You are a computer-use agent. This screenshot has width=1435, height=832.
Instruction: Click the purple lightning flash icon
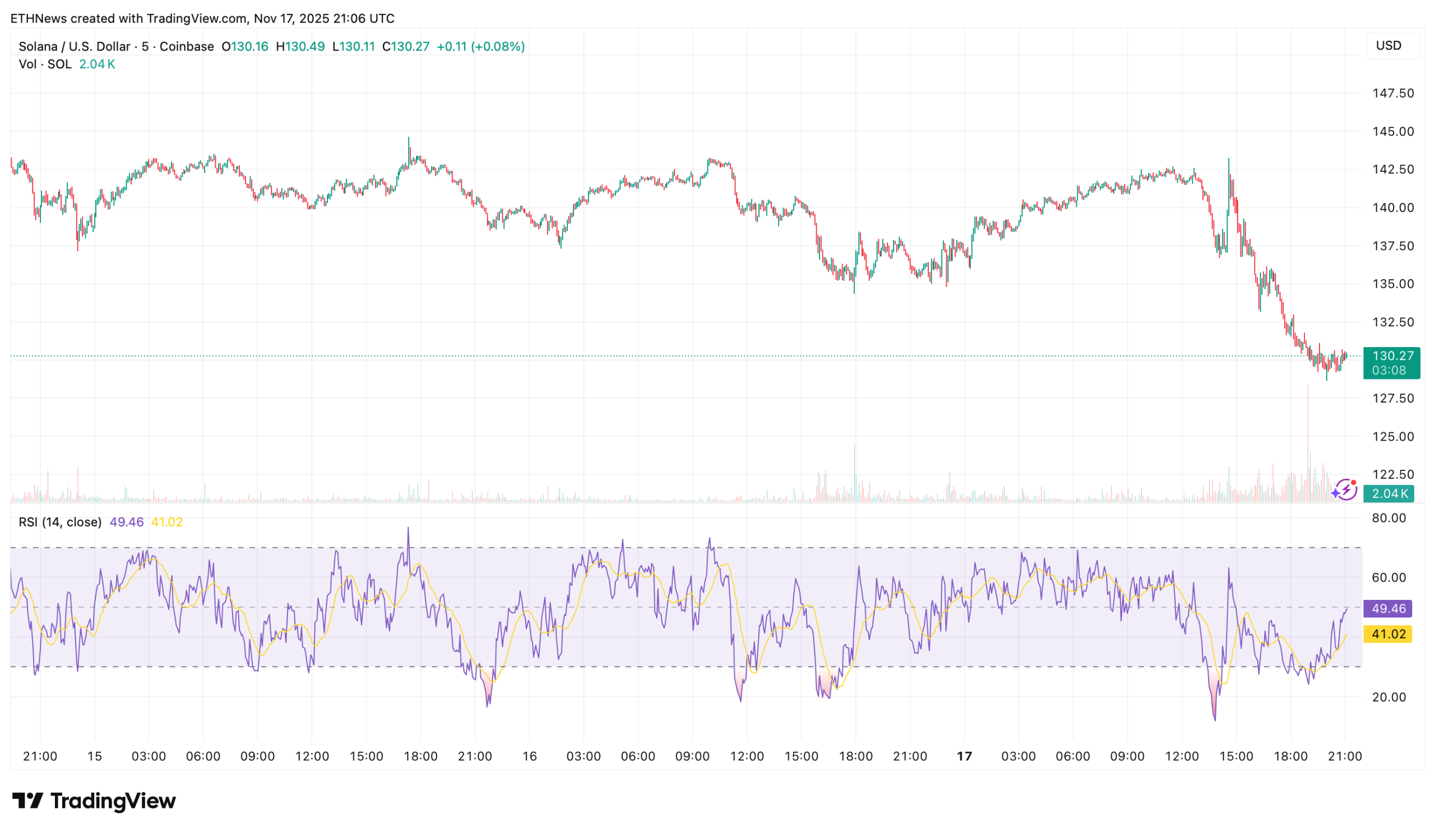1346,490
